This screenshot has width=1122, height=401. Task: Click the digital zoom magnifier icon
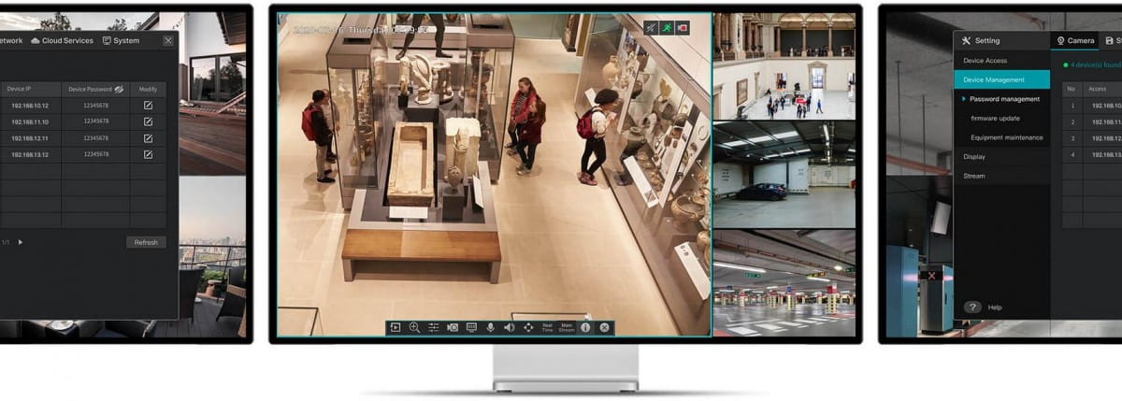coord(414,327)
